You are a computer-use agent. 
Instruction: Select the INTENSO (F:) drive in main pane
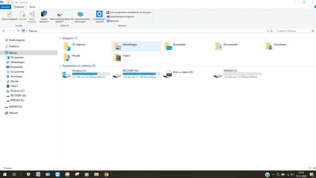[237, 74]
